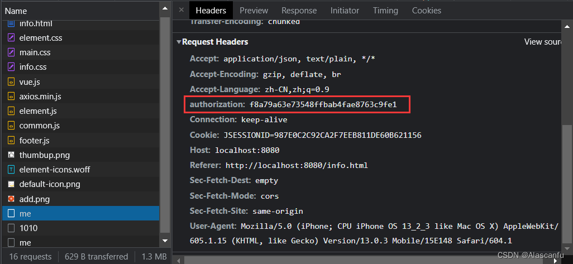
Task: Click the 16 requests status text
Action: tap(30, 257)
